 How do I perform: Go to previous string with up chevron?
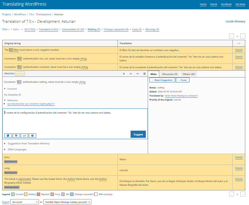[131, 74]
